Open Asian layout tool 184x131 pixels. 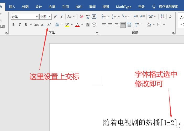point(151,17)
